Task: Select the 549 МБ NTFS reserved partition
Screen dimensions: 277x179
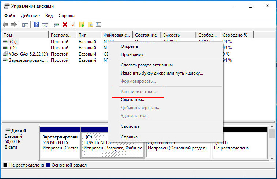Action: [x=60, y=145]
